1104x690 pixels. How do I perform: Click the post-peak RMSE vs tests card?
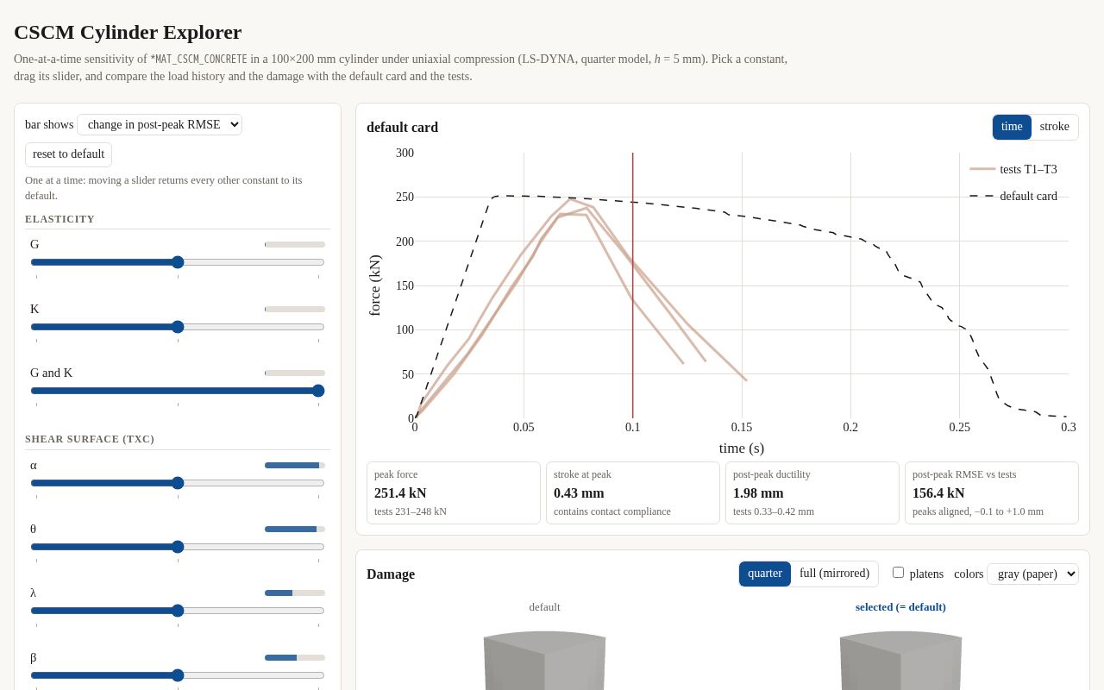tap(992, 492)
